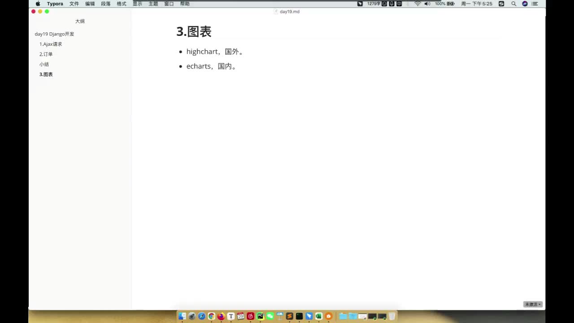Open the 格式 menu

pos(122,4)
